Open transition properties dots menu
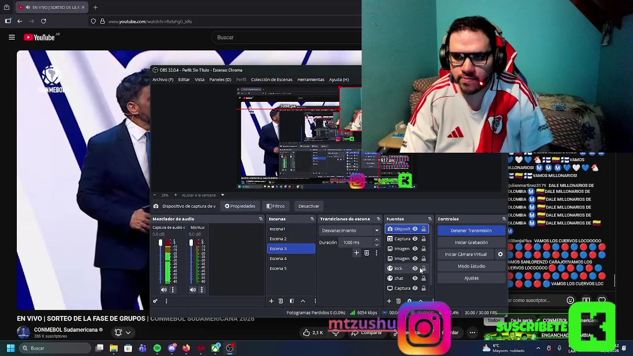The height and width of the screenshot is (356, 633). pos(376,253)
